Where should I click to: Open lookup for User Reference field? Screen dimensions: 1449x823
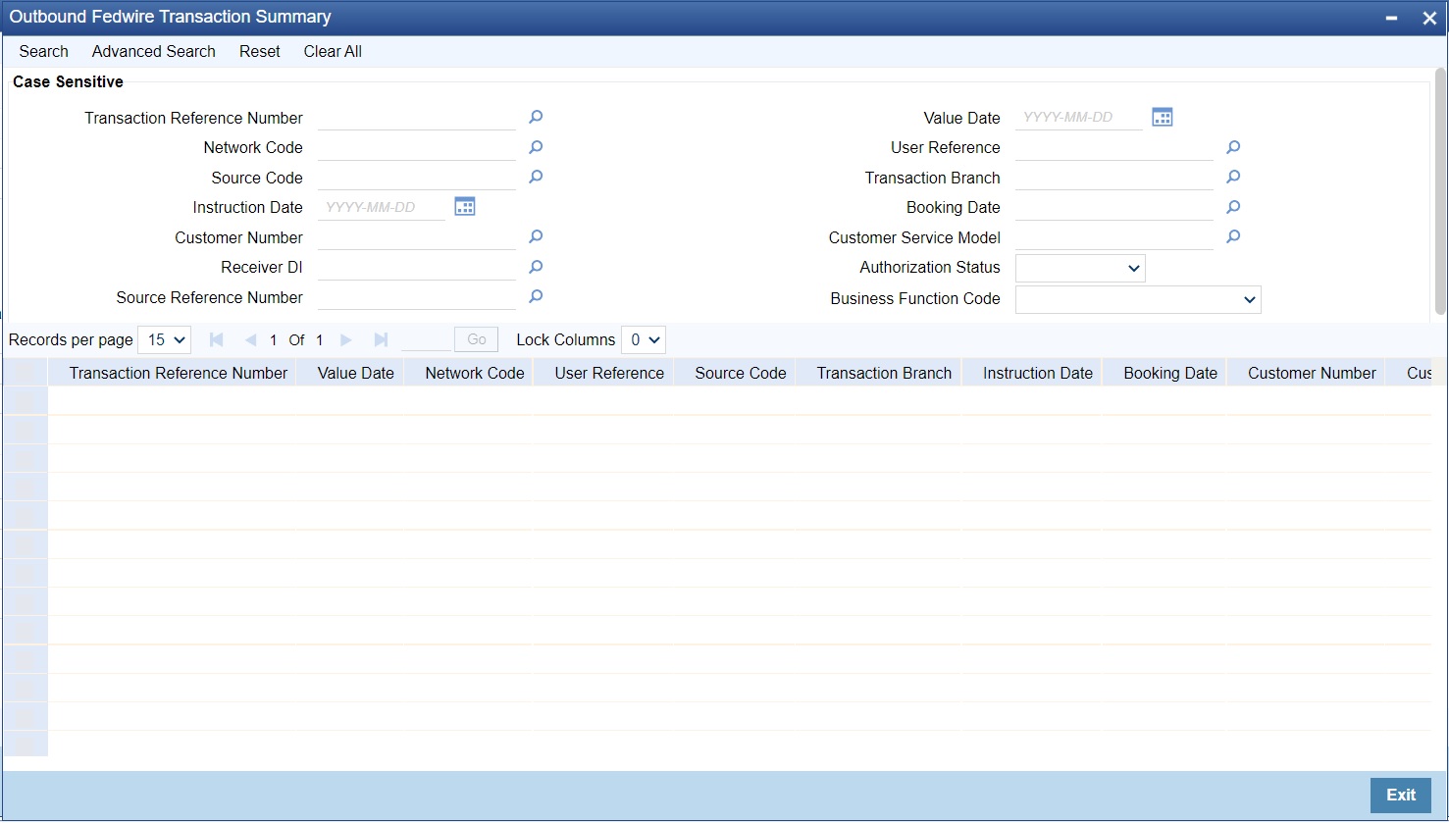coord(1233,147)
